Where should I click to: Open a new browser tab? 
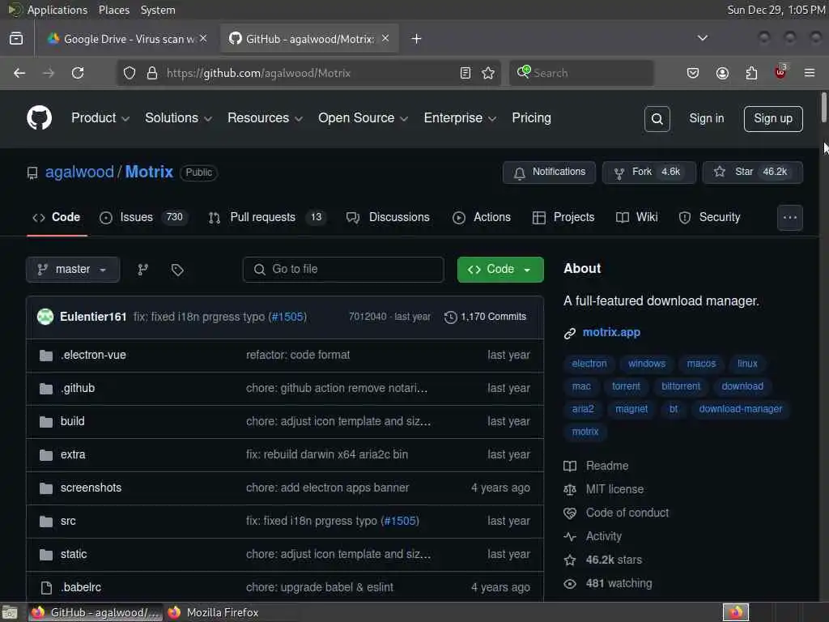coord(416,39)
